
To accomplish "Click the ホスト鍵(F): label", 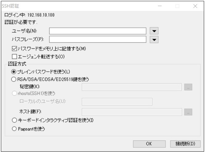I will tap(30, 112).
